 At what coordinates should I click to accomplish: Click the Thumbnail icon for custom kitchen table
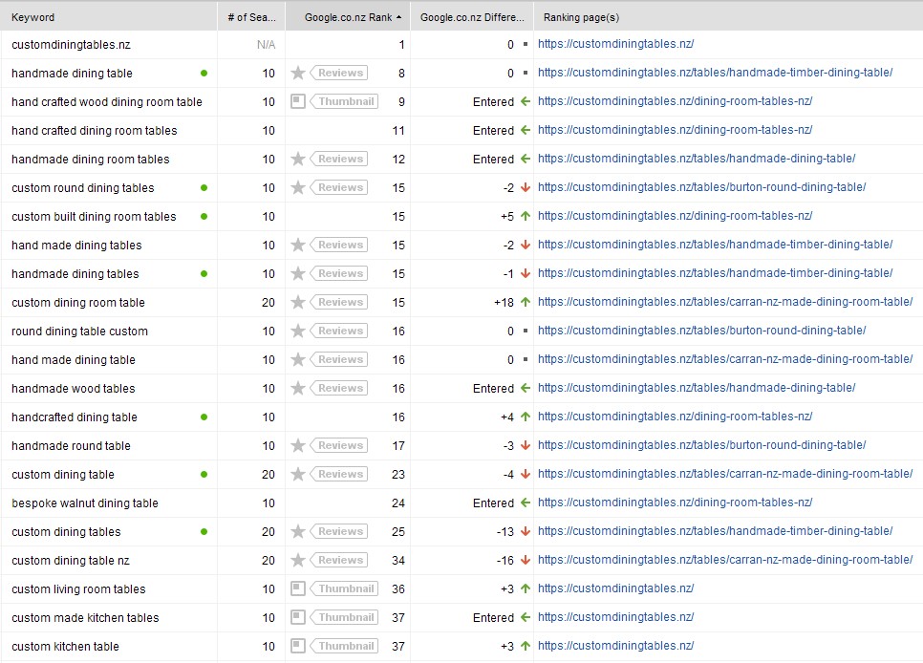click(x=298, y=646)
